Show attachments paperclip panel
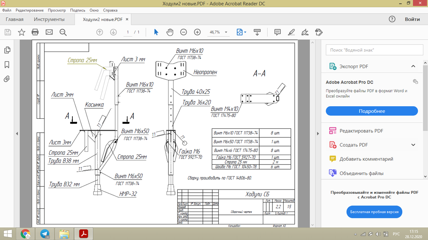The width and height of the screenshot is (428, 240). (x=7, y=79)
